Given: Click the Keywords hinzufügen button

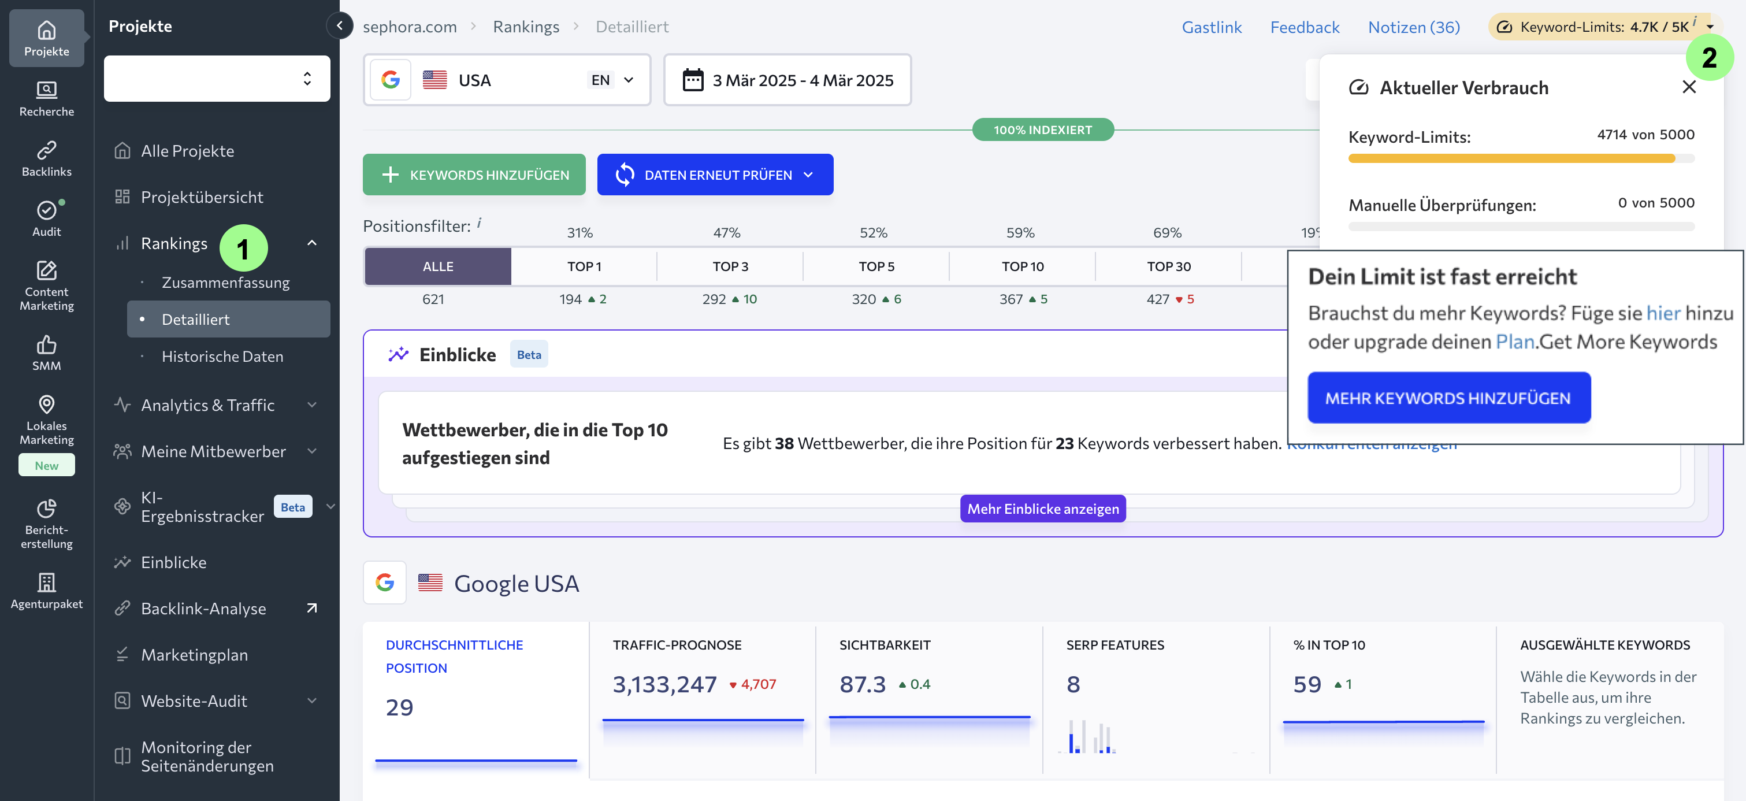Looking at the screenshot, I should [x=474, y=175].
